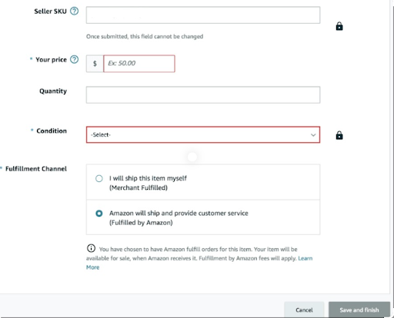Viewport: 394px width, 318px height.
Task: Click the Cancel button
Action: (x=304, y=310)
